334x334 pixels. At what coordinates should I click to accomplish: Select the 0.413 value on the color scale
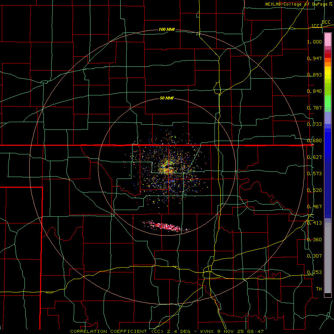(x=314, y=223)
